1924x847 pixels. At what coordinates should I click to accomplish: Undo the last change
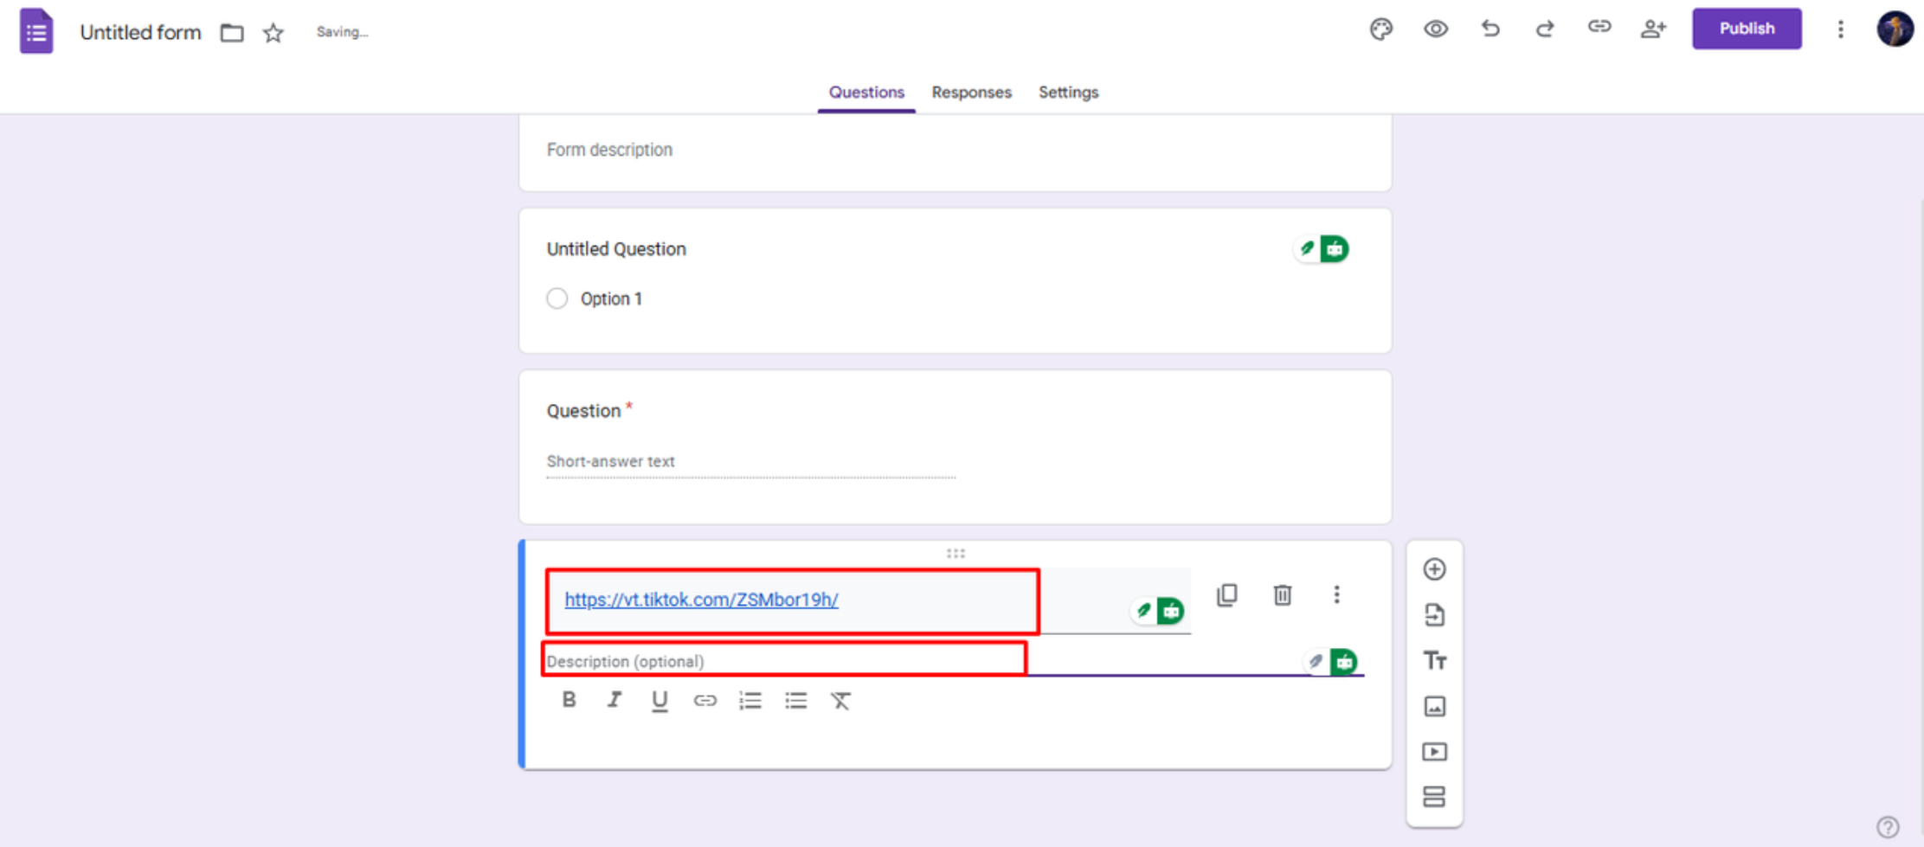tap(1490, 29)
